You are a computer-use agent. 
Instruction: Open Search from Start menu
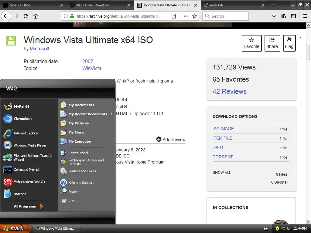pos(70,192)
